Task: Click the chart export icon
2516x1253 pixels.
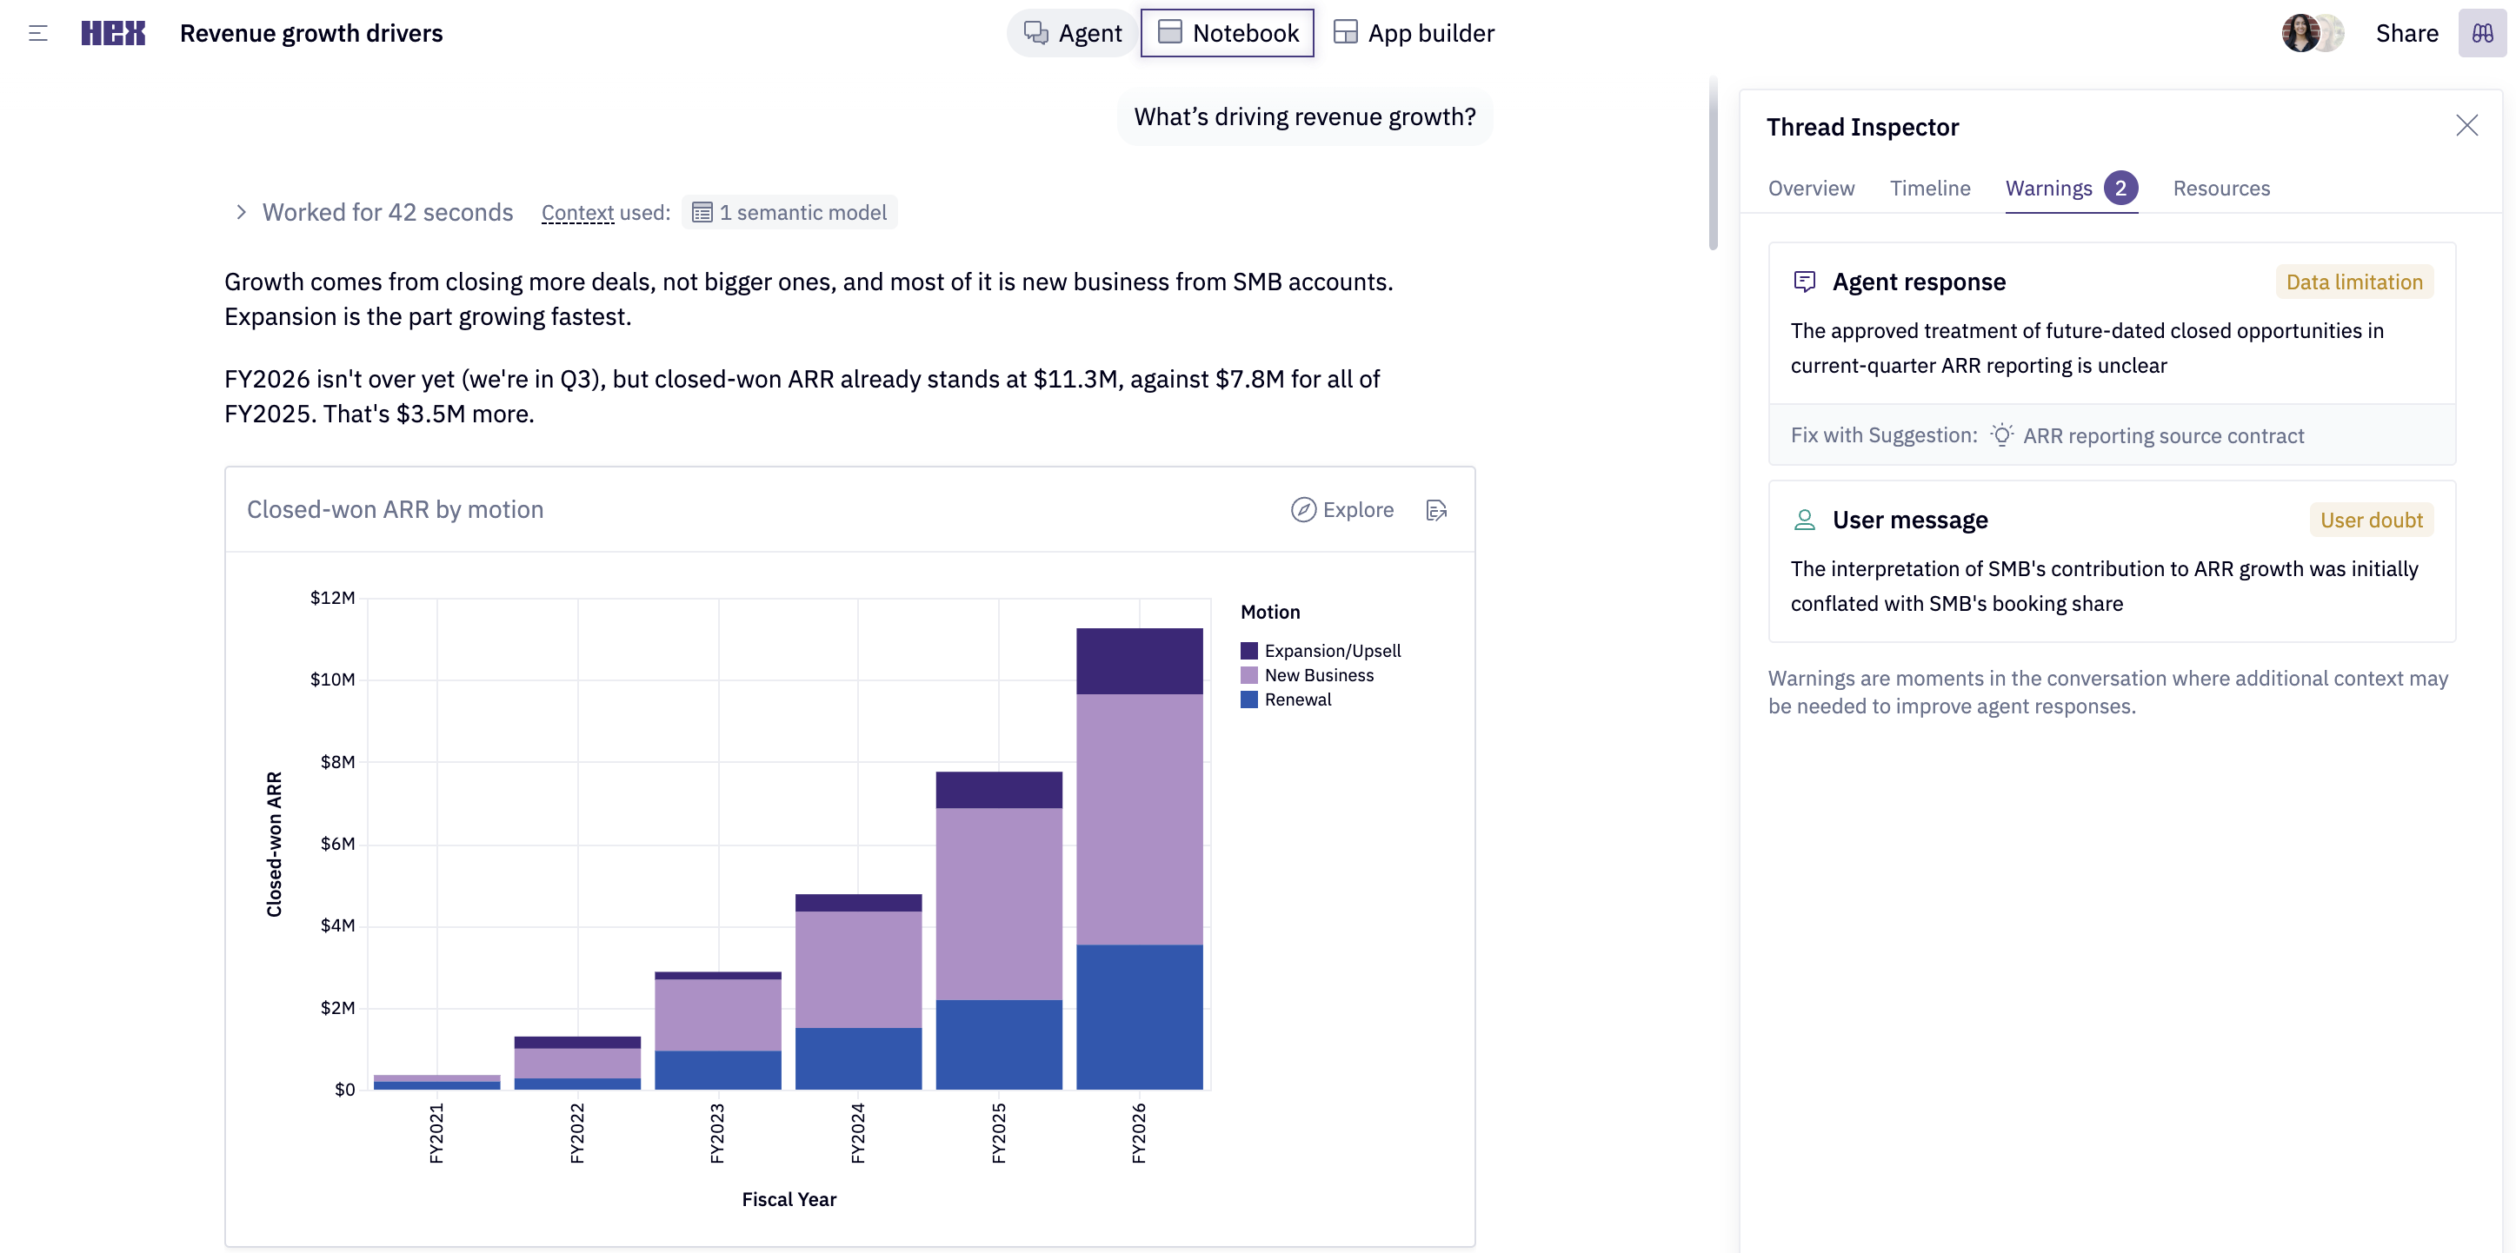Action: click(x=1435, y=509)
